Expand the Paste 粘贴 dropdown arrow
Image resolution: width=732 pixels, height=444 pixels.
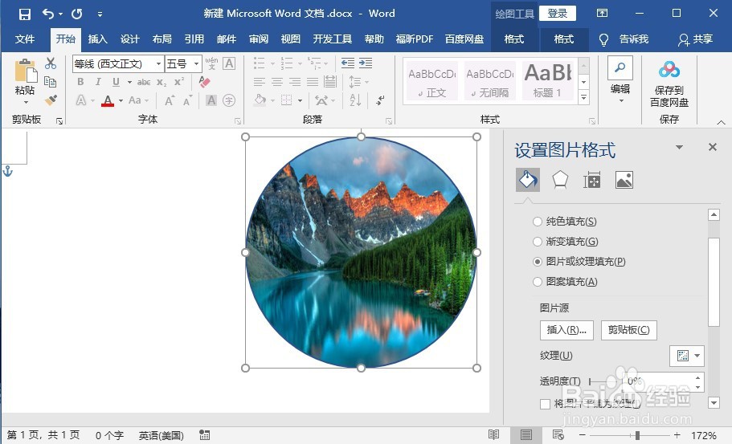tap(25, 102)
